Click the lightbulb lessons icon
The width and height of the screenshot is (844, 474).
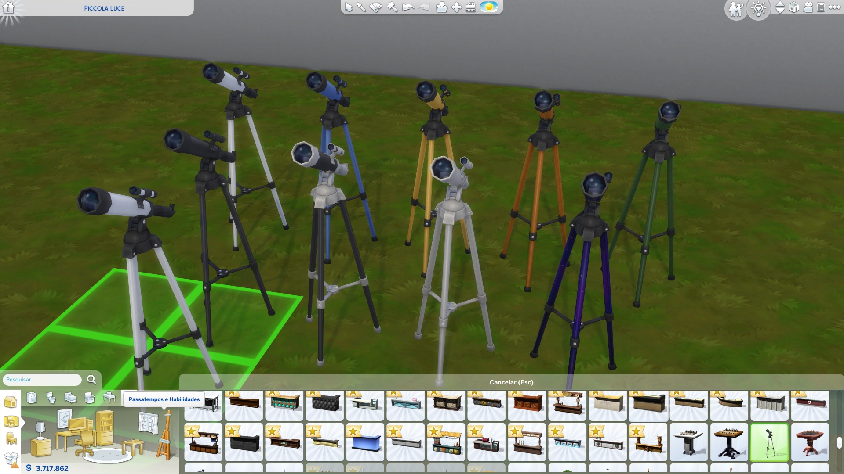point(759,9)
